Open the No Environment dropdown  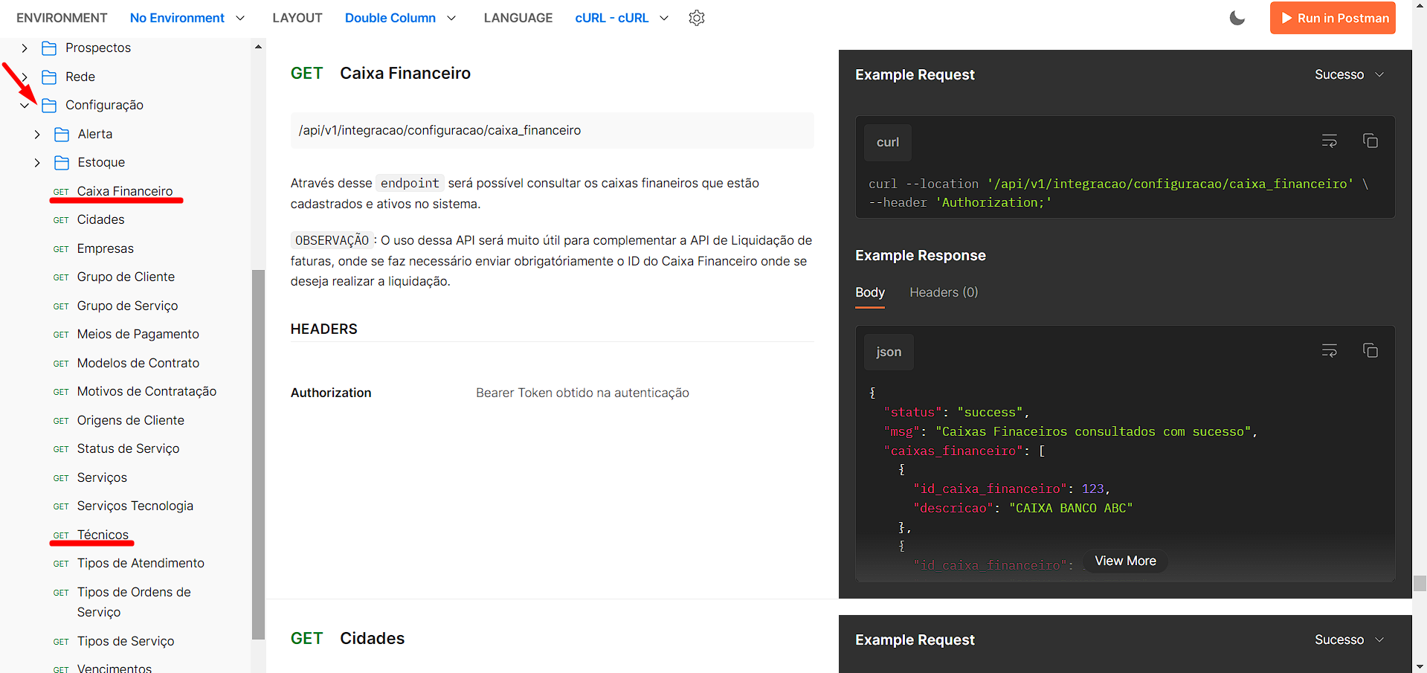tap(187, 18)
